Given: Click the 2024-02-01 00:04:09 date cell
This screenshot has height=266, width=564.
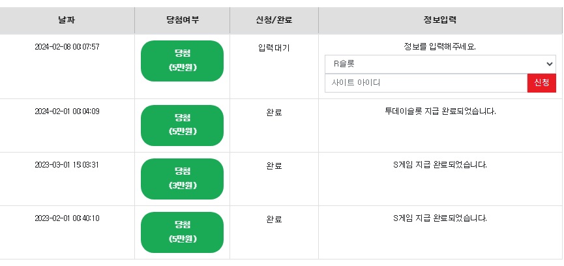Looking at the screenshot, I should 67,111.
